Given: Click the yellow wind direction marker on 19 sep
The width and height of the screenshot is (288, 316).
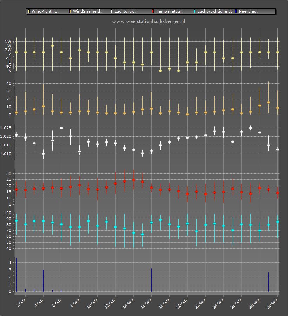Looking at the screenshot, I should (178, 71).
